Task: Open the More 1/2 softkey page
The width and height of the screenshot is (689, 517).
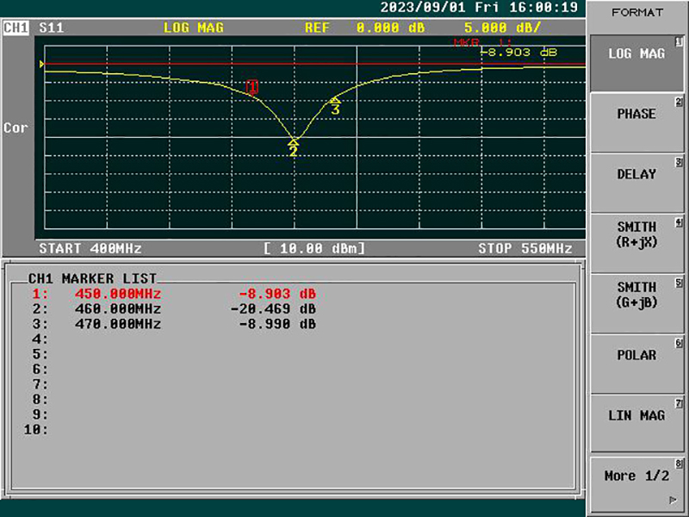Action: pyautogui.click(x=636, y=484)
